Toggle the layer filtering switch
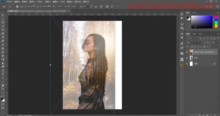The image size is (220, 116). click(x=218, y=38)
